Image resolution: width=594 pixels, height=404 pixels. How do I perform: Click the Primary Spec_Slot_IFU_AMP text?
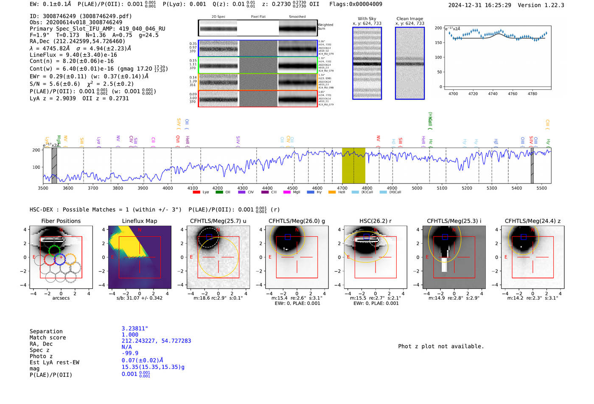pos(98,29)
